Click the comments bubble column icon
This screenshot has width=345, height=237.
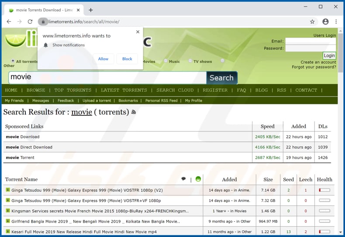[x=183, y=179]
